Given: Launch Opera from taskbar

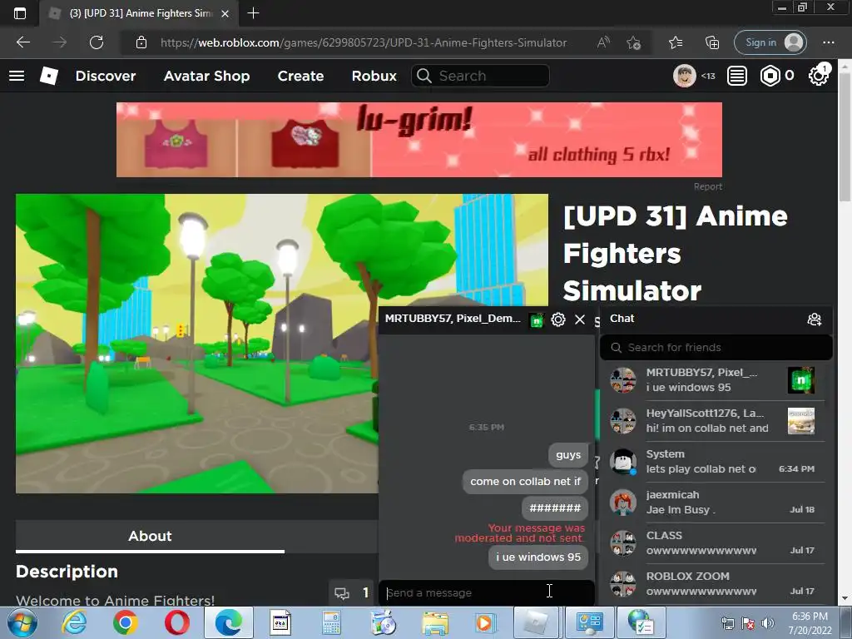Looking at the screenshot, I should pyautogui.click(x=177, y=622).
